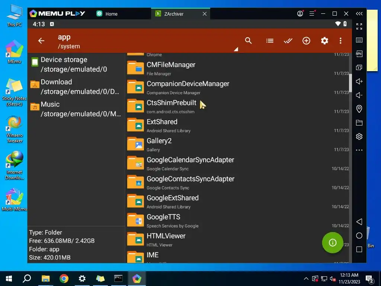Open MEmu hamburger menu
The image size is (381, 286).
pos(312,14)
